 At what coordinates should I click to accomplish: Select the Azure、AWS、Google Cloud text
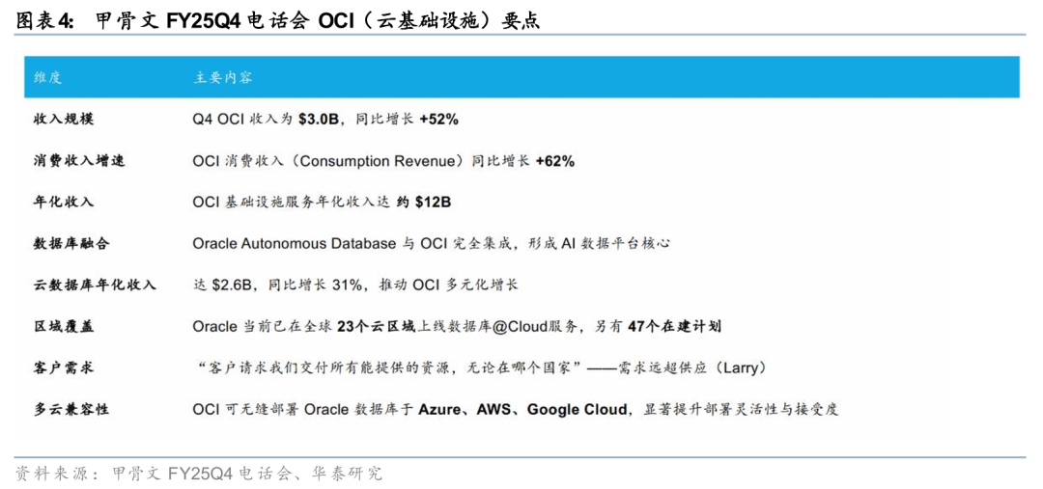(x=522, y=409)
